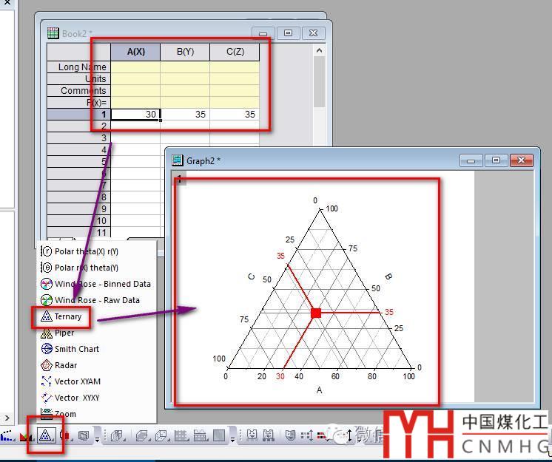Open the Ternary plot toolbar button
Screen dimensions: 552x462
coord(44,435)
